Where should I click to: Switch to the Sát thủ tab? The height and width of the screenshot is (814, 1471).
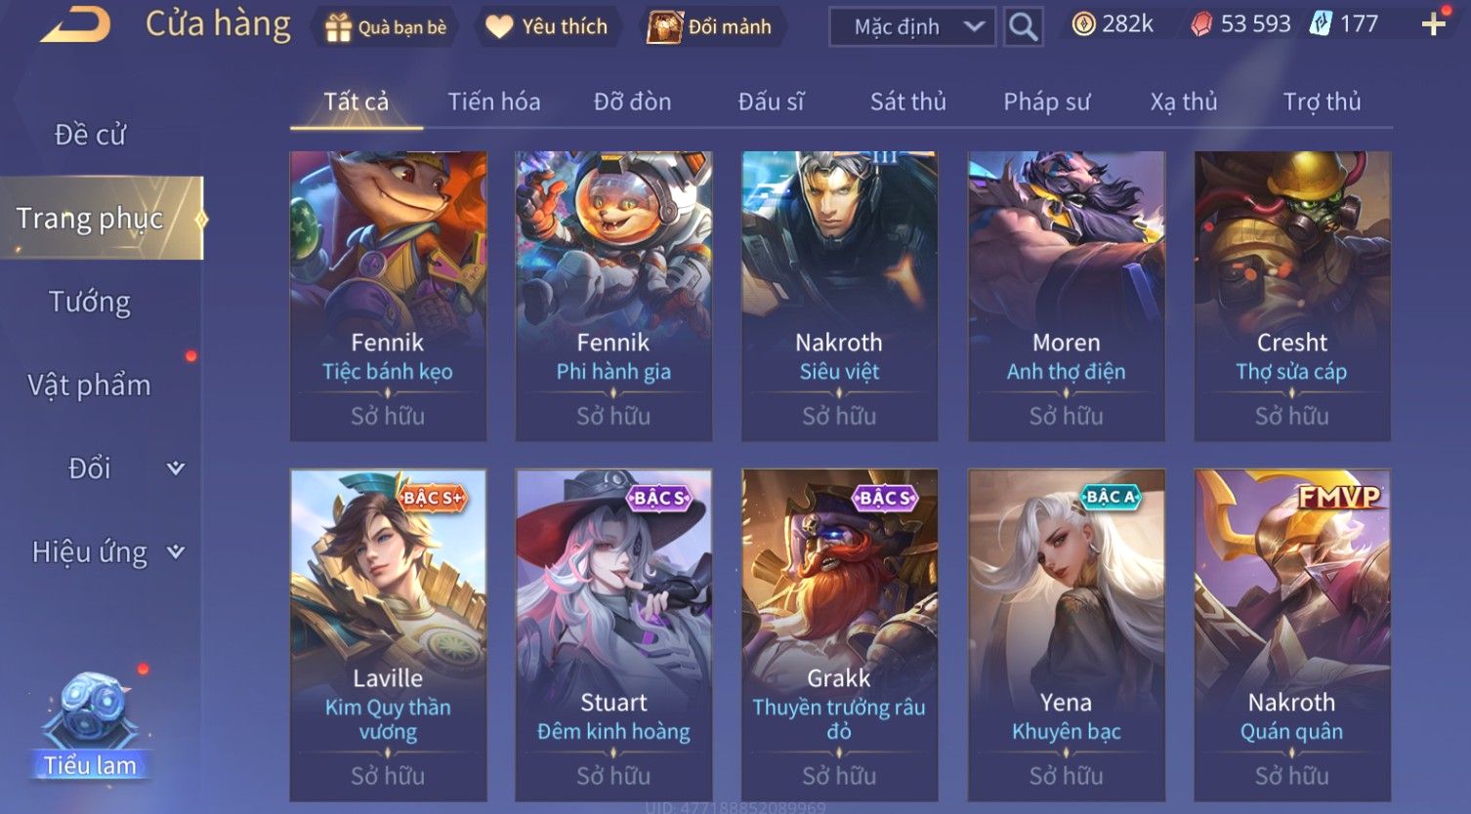coord(907,102)
